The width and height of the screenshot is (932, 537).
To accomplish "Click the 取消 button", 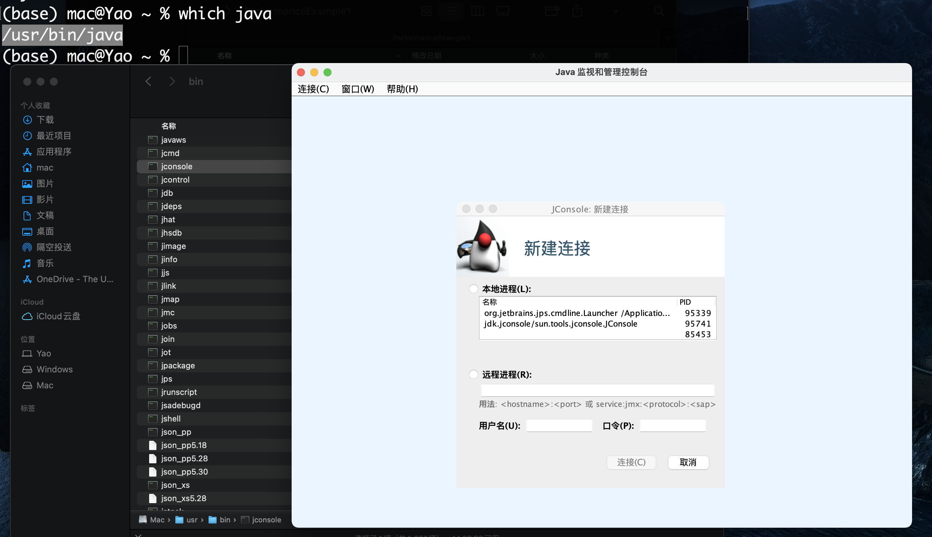I will pyautogui.click(x=688, y=463).
